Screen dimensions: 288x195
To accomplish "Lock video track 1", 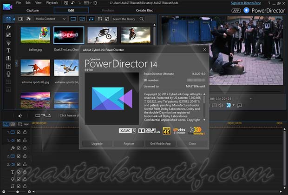I will point(25,132).
